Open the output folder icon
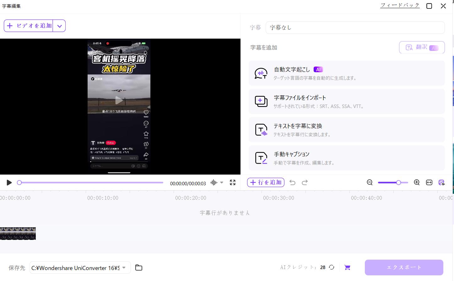The height and width of the screenshot is (281, 454). tap(139, 267)
